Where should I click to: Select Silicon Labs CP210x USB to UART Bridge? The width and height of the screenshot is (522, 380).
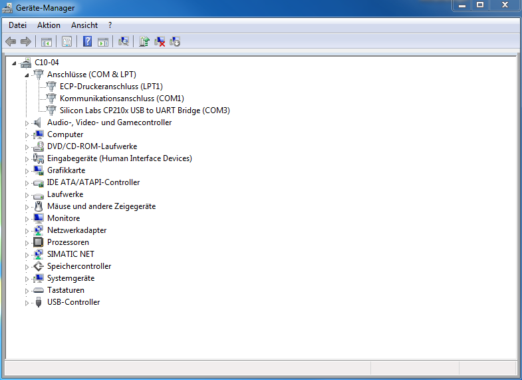pyautogui.click(x=144, y=110)
